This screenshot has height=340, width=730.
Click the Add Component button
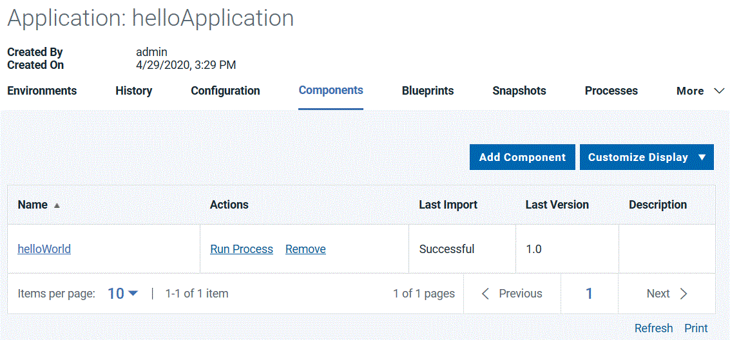click(522, 157)
